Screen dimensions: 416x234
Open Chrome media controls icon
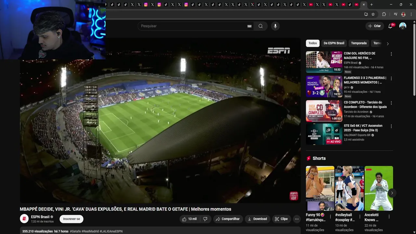click(x=396, y=14)
